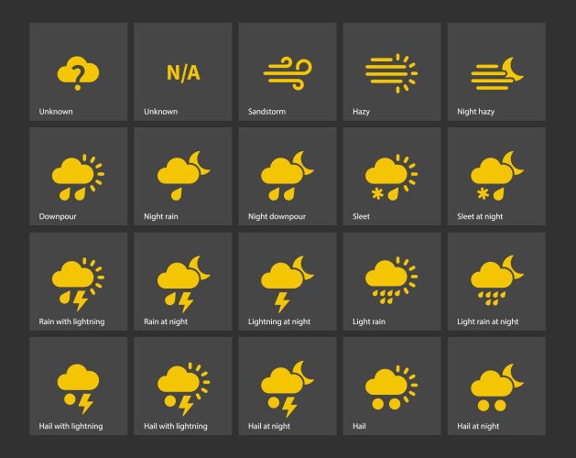Screen dimensions: 576x458
Task: Select the Rain with lightning icon
Action: 78,282
